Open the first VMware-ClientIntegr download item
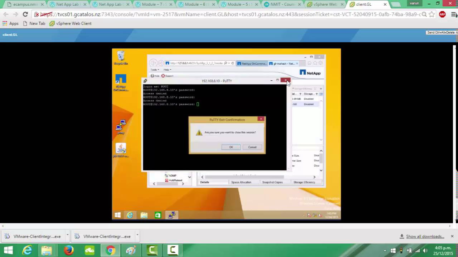458x257 pixels. tap(33, 236)
